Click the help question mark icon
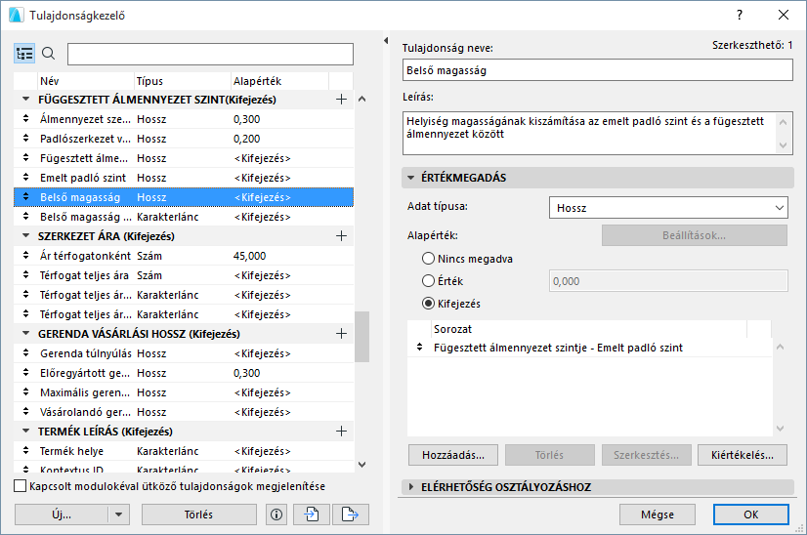The width and height of the screenshot is (807, 535). tap(740, 15)
